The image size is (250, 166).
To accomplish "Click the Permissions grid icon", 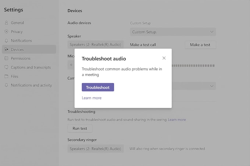I will point(6,58).
